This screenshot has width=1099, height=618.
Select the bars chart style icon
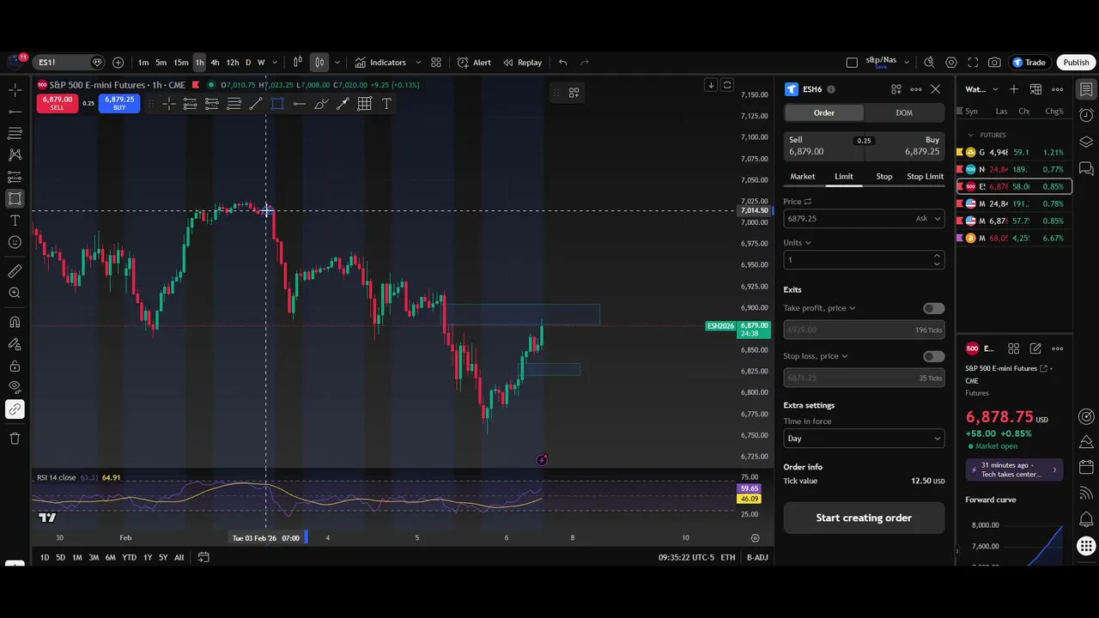click(x=297, y=62)
